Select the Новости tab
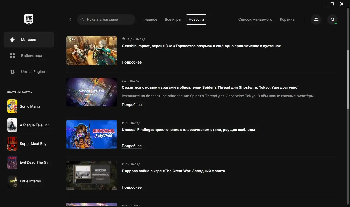The width and height of the screenshot is (350, 207). click(x=196, y=19)
